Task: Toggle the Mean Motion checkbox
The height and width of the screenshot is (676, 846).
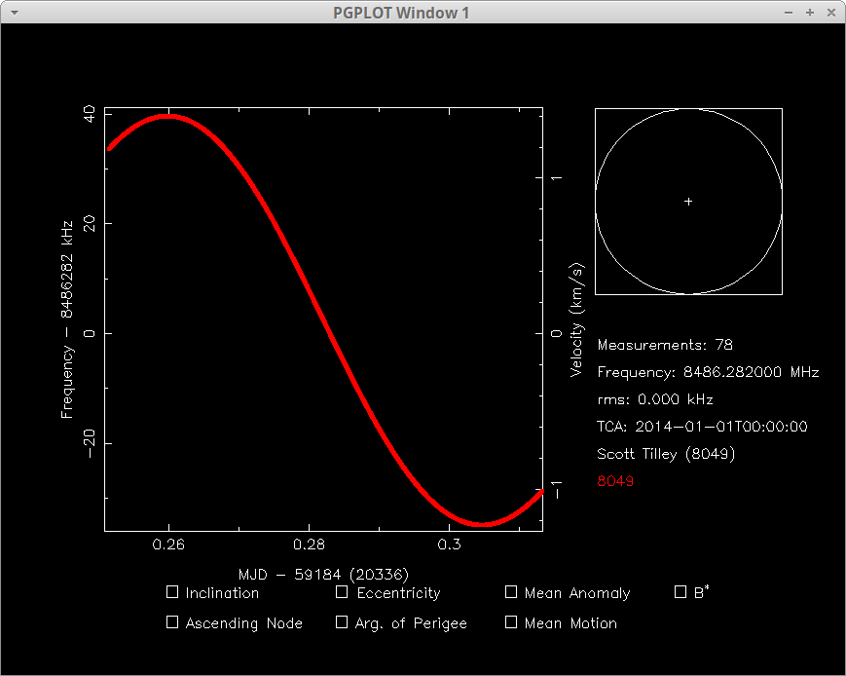Action: pos(511,621)
